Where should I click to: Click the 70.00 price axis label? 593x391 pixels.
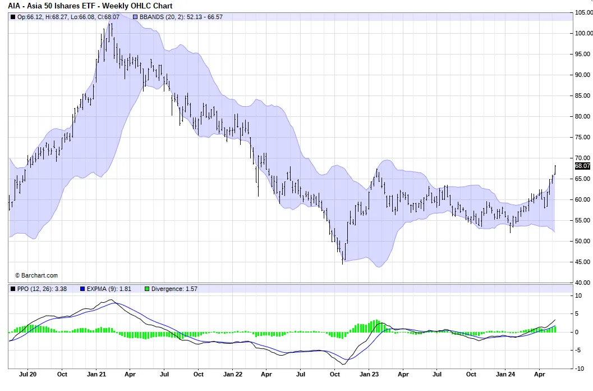pyautogui.click(x=582, y=158)
